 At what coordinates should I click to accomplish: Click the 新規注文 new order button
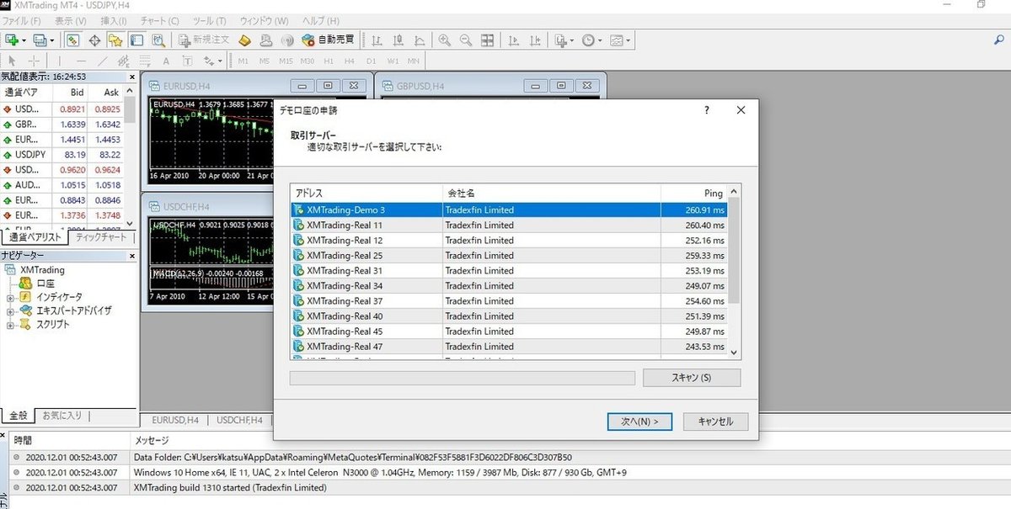(203, 40)
